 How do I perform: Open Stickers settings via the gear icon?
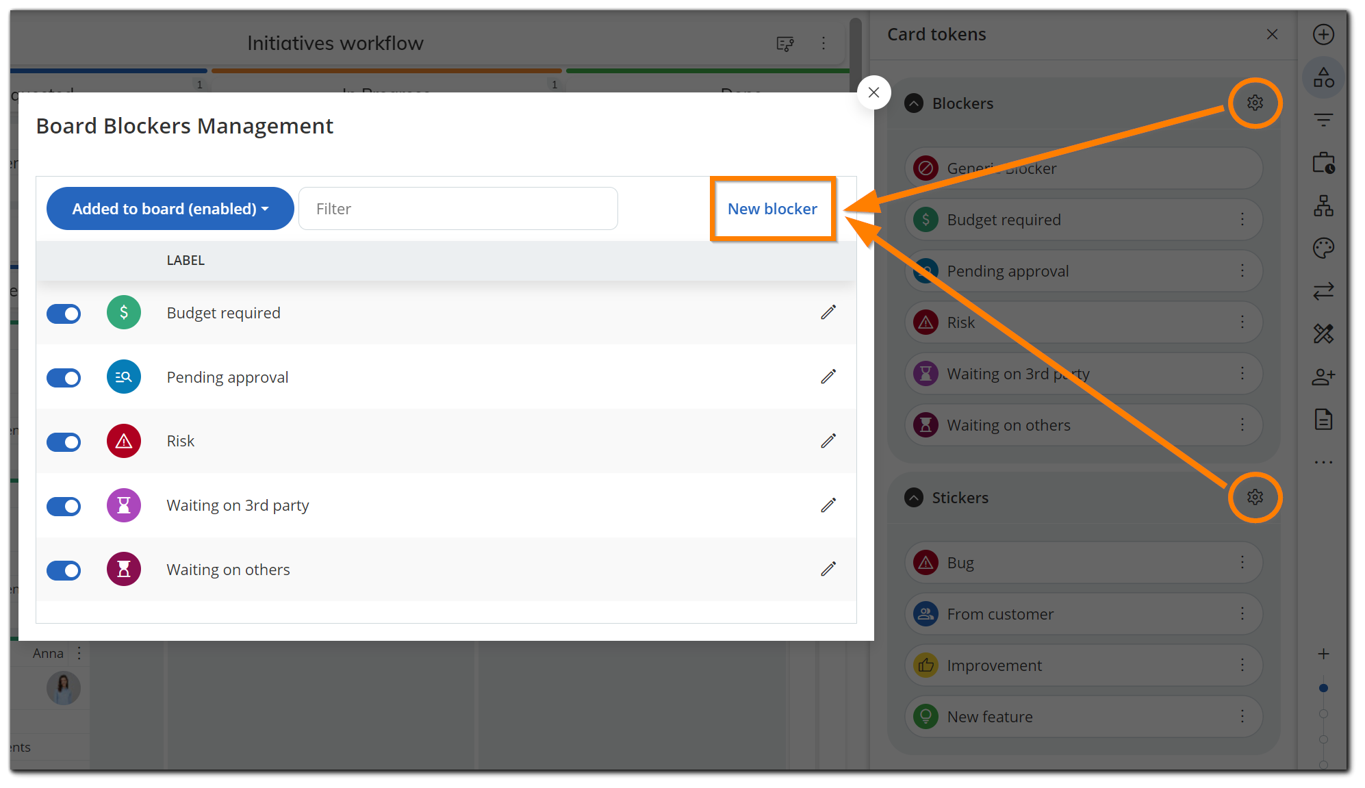pos(1255,498)
